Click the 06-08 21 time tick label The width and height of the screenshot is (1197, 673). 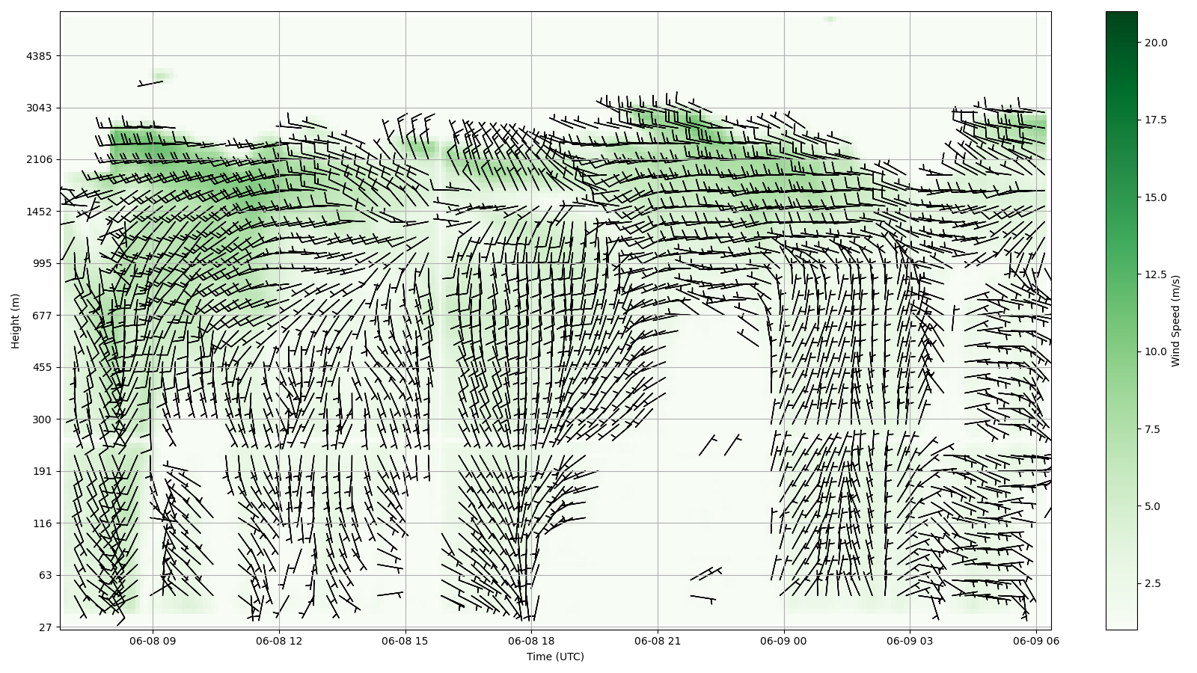click(658, 641)
